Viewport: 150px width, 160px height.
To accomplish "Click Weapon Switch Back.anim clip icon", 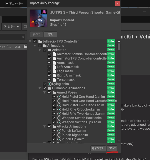I will point(59,118).
